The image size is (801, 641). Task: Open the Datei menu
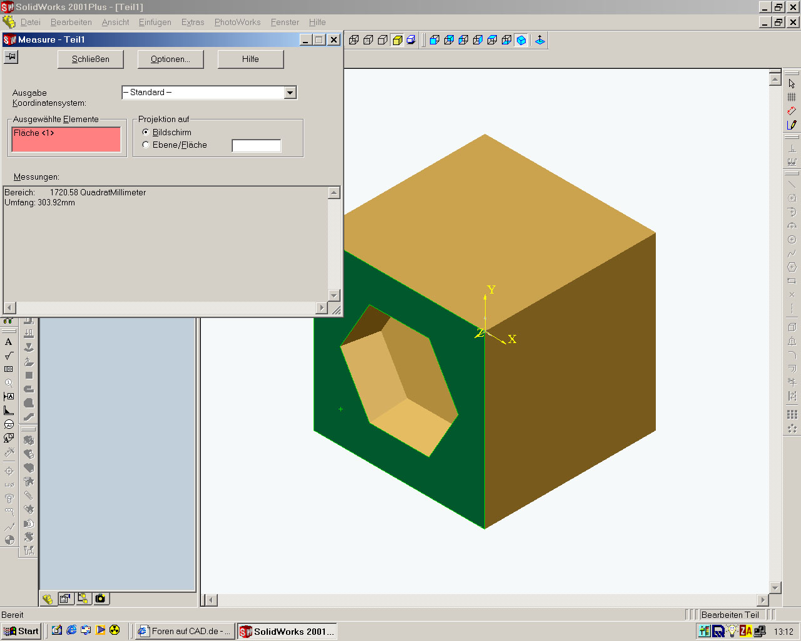31,22
